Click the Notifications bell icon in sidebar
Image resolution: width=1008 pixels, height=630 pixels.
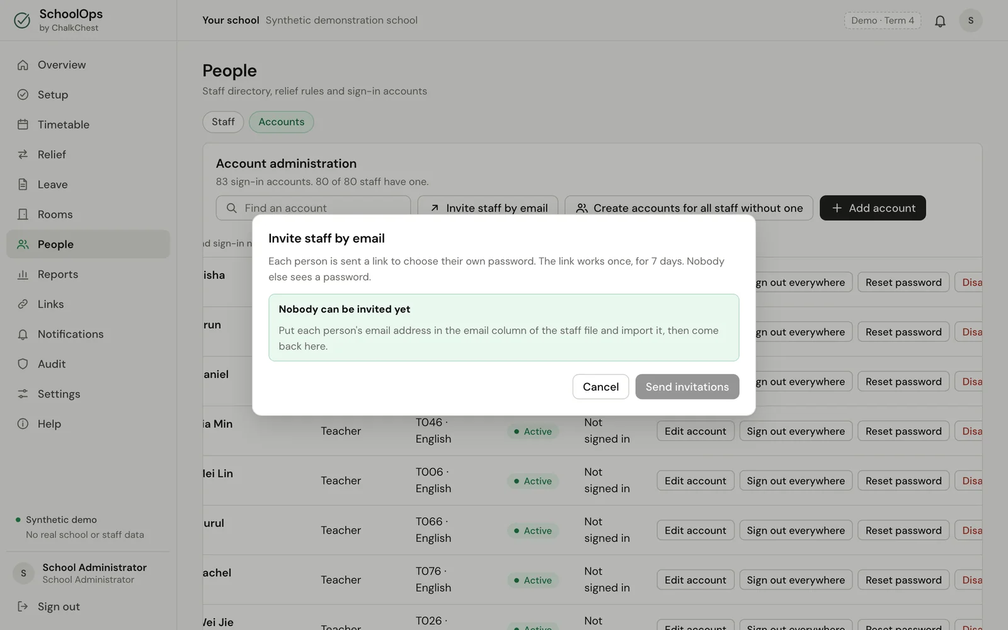click(23, 334)
